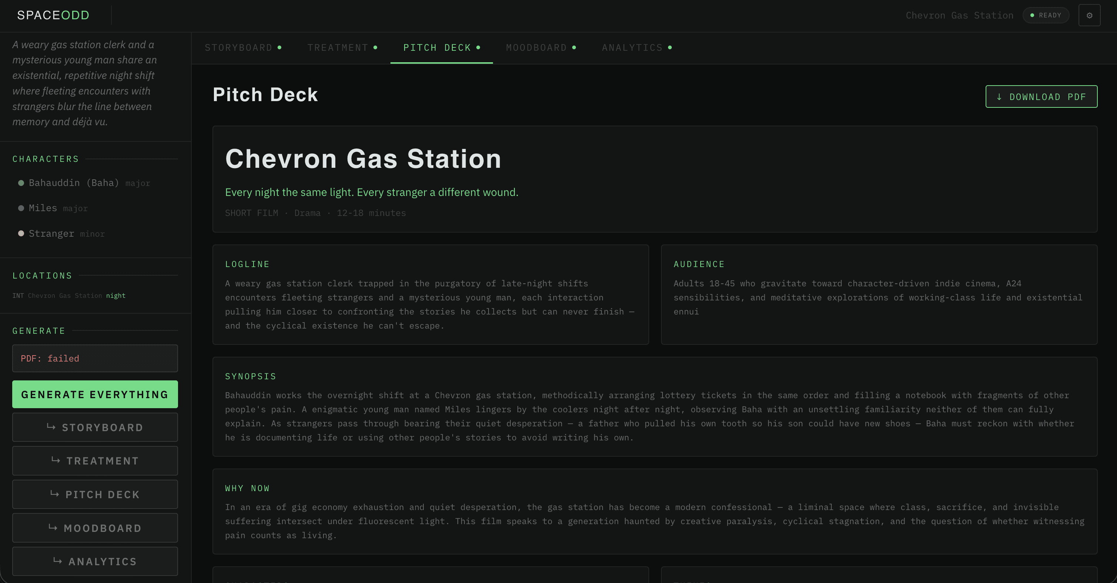Open the Analytics tab
This screenshot has height=583, width=1117.
[632, 47]
